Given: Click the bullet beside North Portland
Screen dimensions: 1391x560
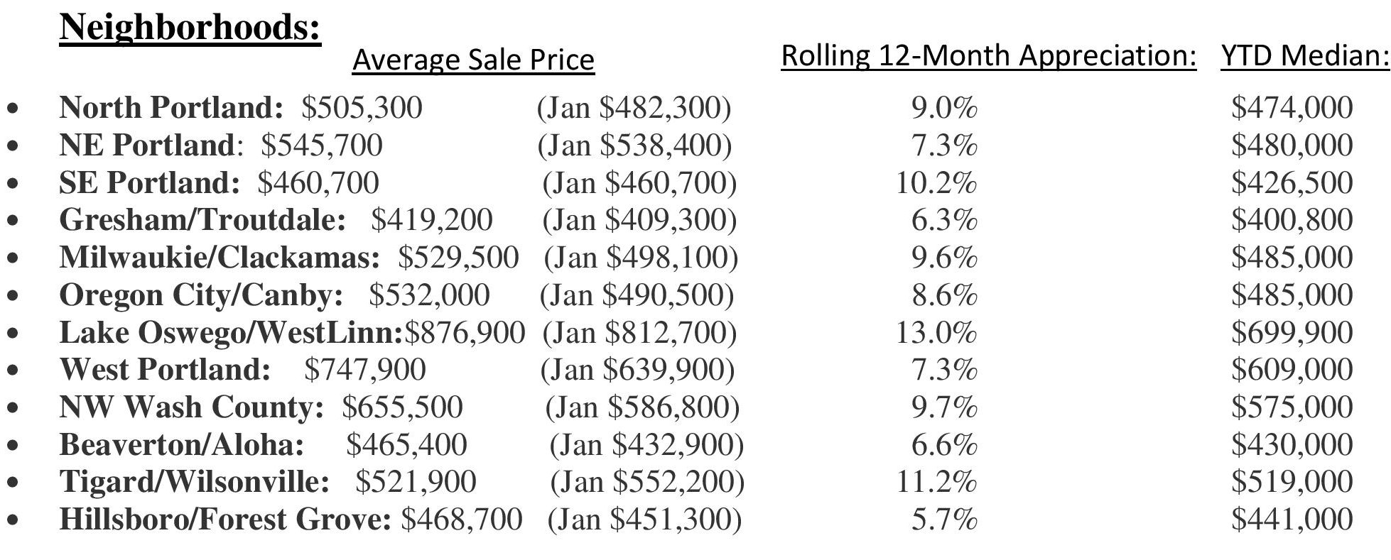Looking at the screenshot, I should click(x=13, y=109).
